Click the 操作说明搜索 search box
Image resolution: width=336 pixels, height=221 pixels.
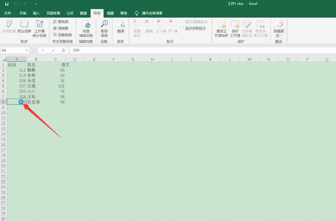click(152, 13)
